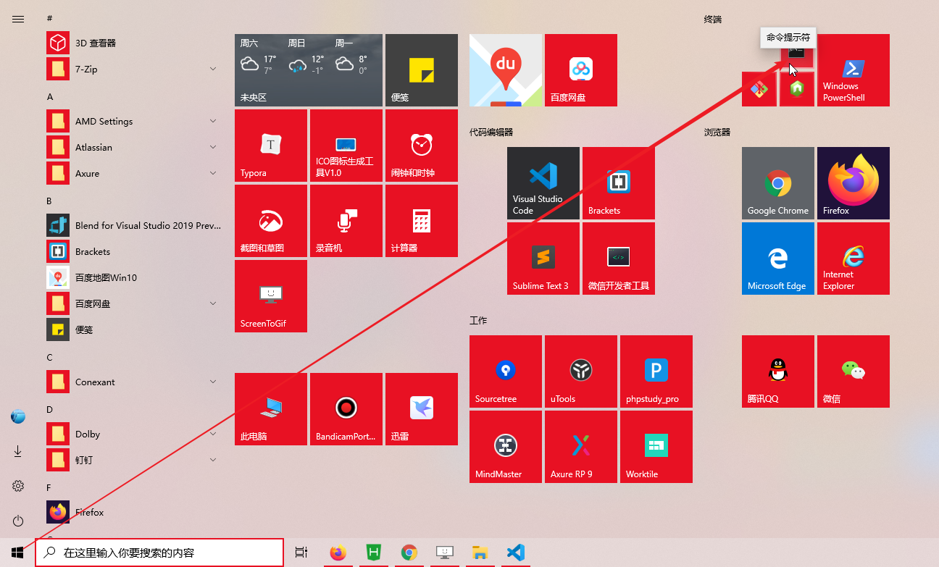The image size is (939, 567).
Task: Launch the BandicamPort tile
Action: [346, 409]
